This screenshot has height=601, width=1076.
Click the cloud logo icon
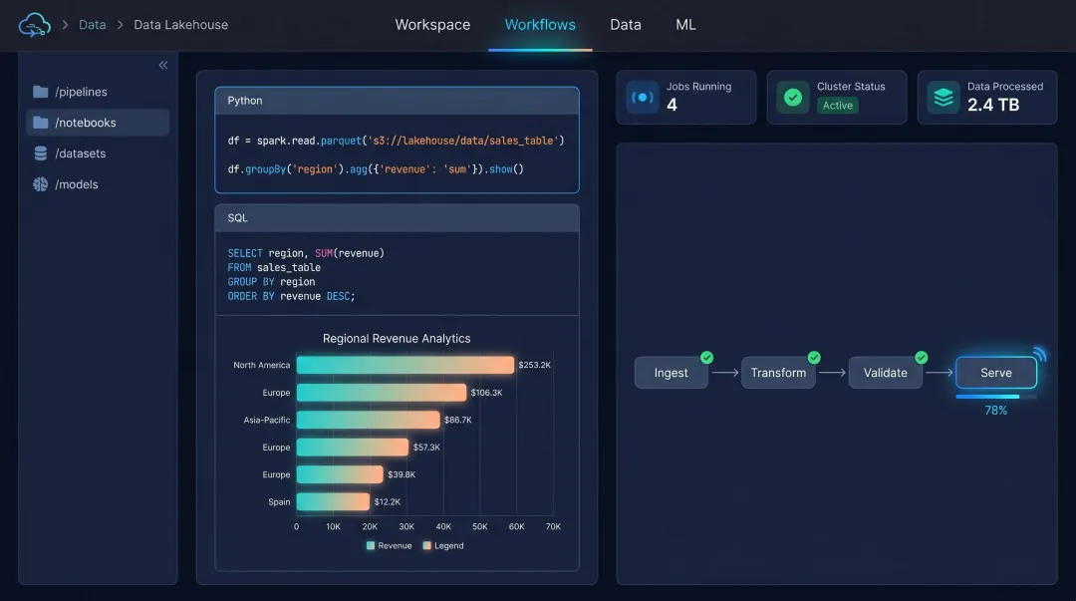(x=34, y=25)
